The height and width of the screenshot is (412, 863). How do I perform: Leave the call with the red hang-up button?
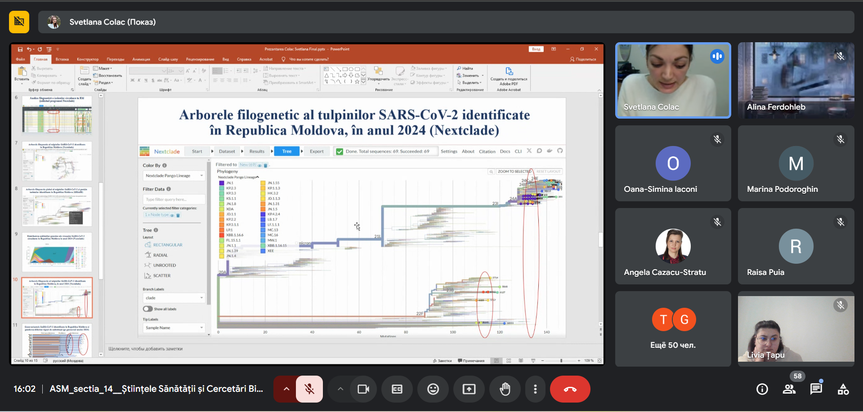(x=570, y=389)
